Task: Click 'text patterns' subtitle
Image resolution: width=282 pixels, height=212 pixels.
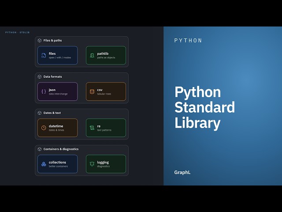Action: 104,130
